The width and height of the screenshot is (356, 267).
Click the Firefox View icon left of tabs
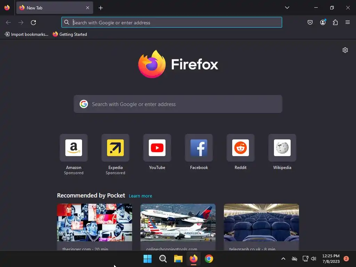click(7, 8)
